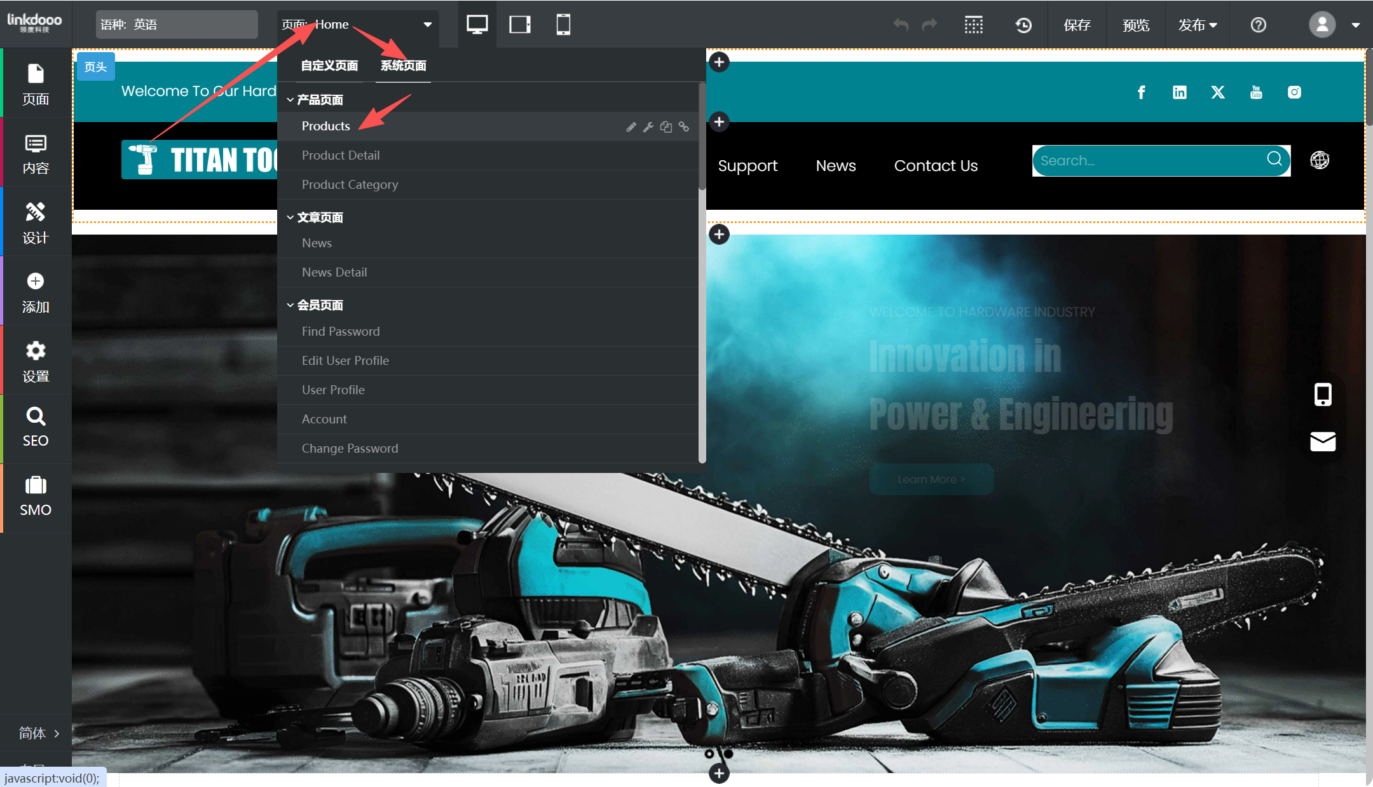Open the SEO panel in left sidebar

point(36,428)
